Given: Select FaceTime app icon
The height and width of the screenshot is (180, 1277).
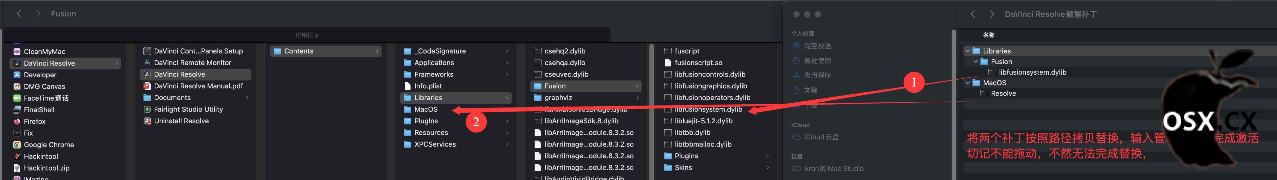Looking at the screenshot, I should click(17, 98).
